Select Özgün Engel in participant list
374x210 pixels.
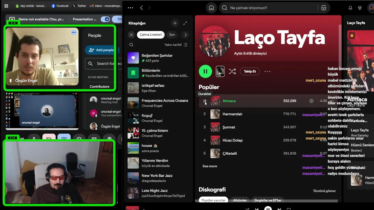(105, 126)
